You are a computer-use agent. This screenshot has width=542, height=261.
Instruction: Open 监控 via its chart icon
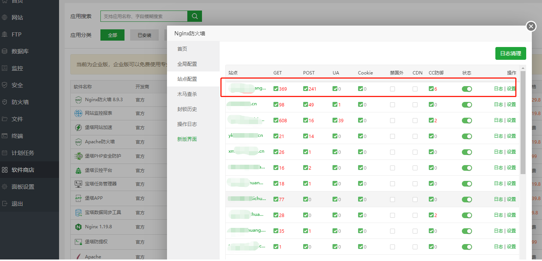[5, 68]
